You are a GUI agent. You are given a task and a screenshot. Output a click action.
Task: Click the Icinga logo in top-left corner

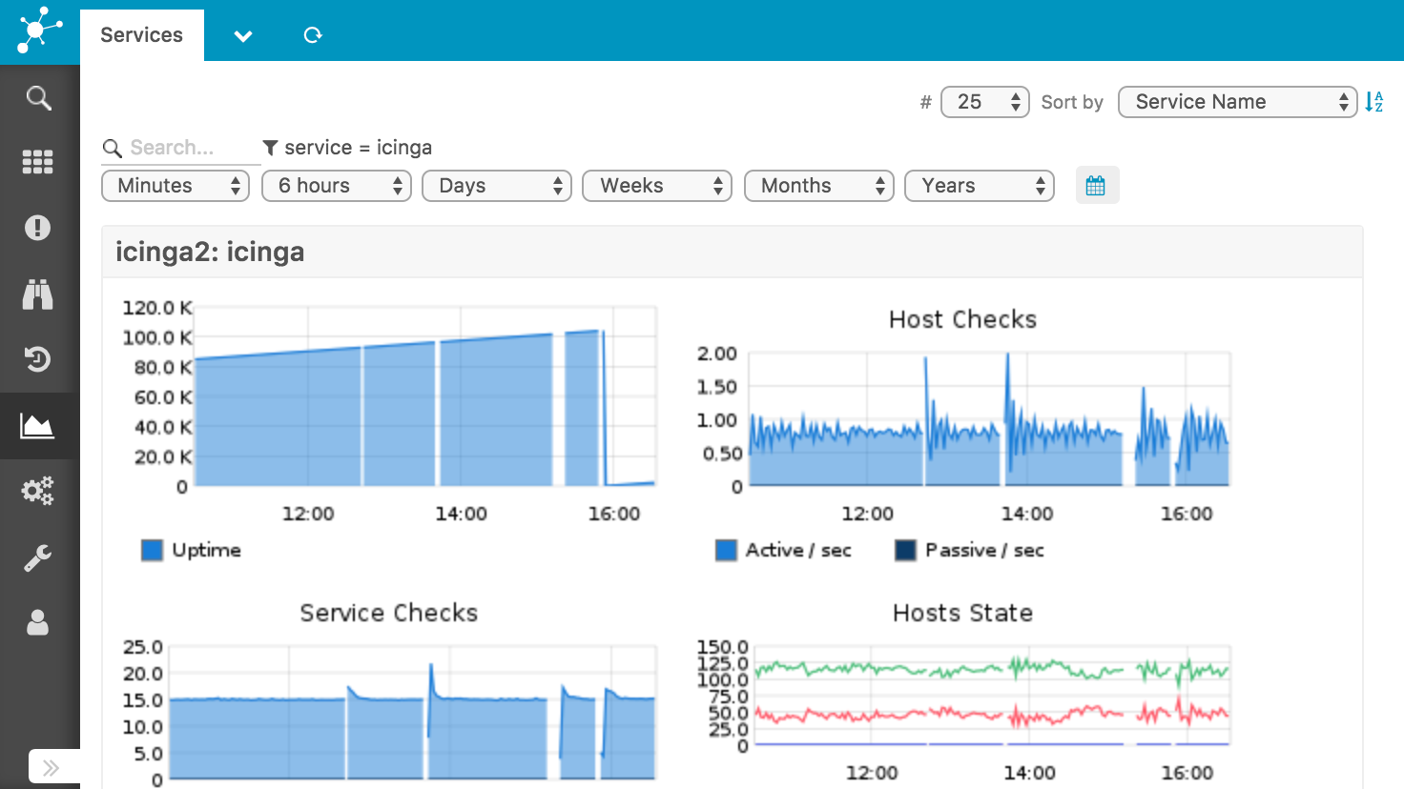tap(39, 30)
